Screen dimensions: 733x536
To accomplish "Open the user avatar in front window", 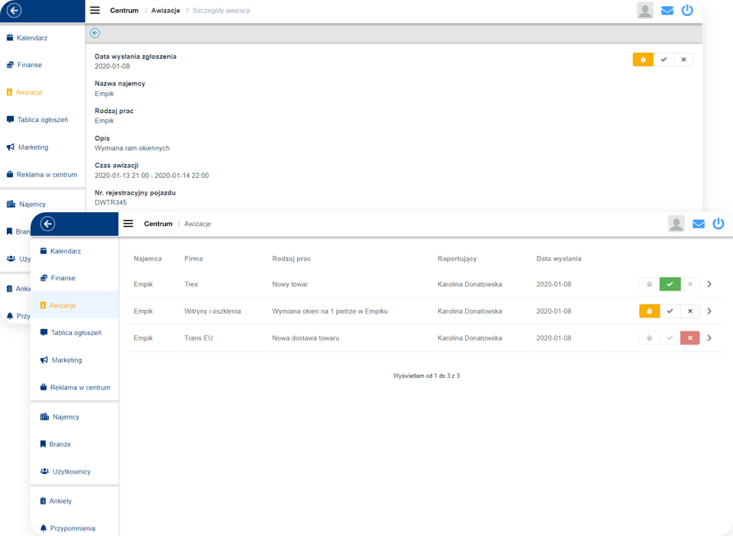I will tap(676, 224).
